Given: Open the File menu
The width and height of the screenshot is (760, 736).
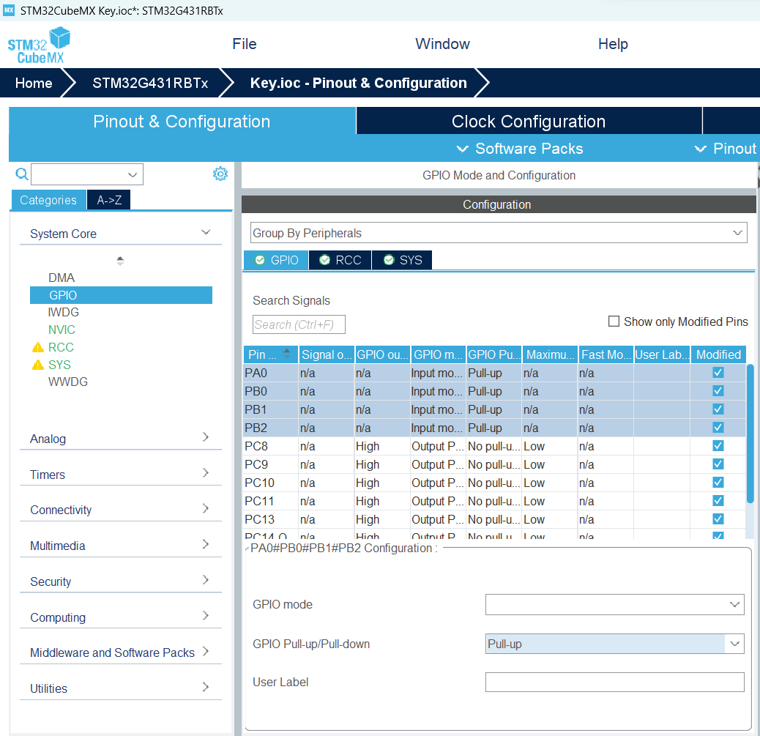Looking at the screenshot, I should pos(245,44).
